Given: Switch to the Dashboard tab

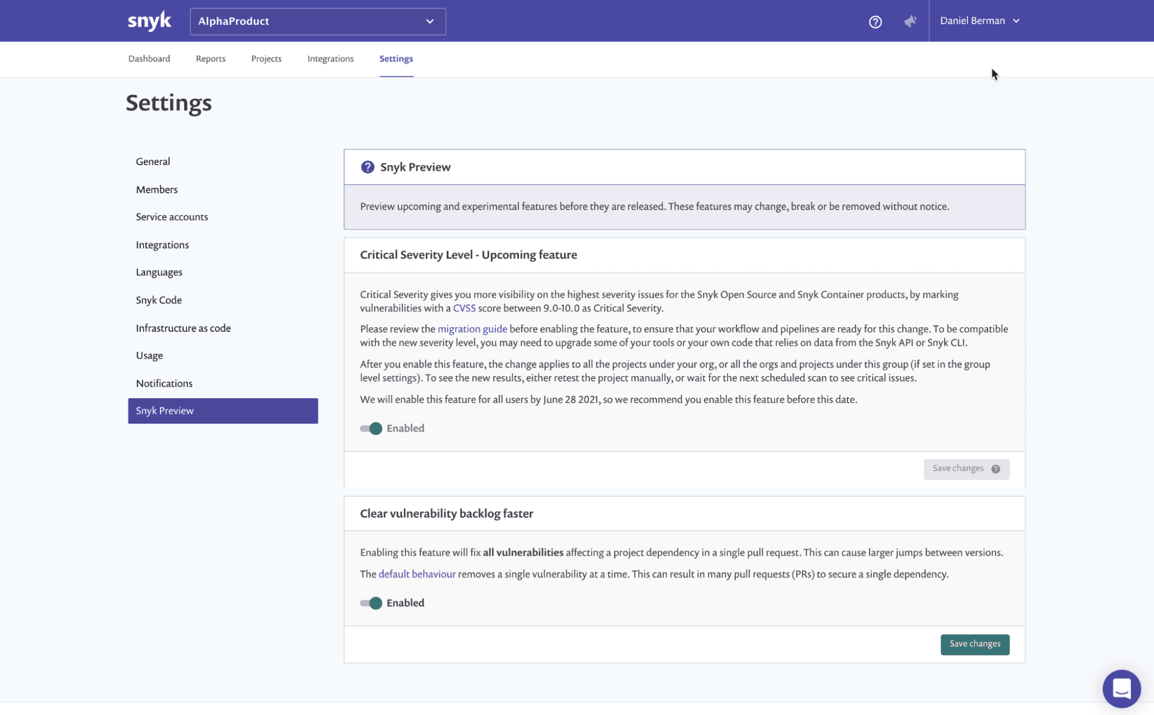Looking at the screenshot, I should (x=149, y=58).
